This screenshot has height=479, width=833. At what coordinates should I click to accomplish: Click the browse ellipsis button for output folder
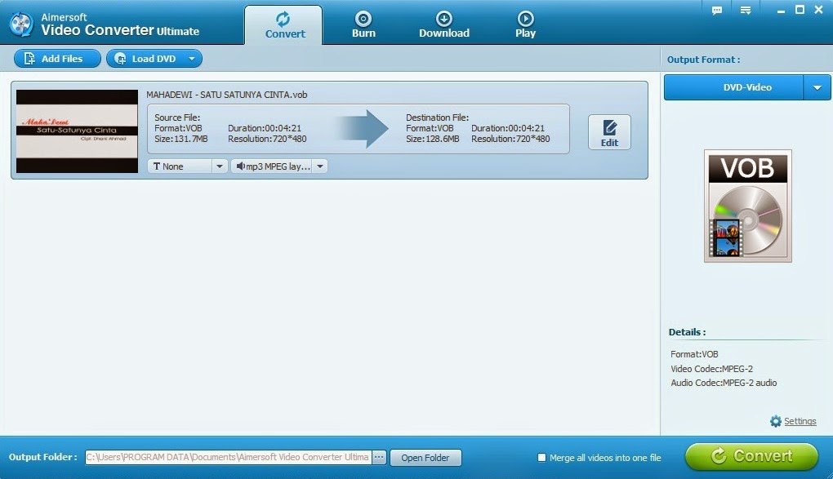click(379, 457)
